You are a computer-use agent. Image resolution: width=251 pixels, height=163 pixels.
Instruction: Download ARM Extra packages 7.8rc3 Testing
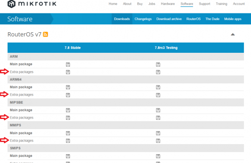(158, 72)
